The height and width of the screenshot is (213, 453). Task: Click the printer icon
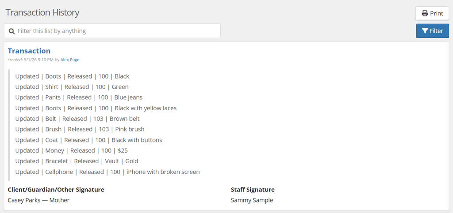click(425, 14)
